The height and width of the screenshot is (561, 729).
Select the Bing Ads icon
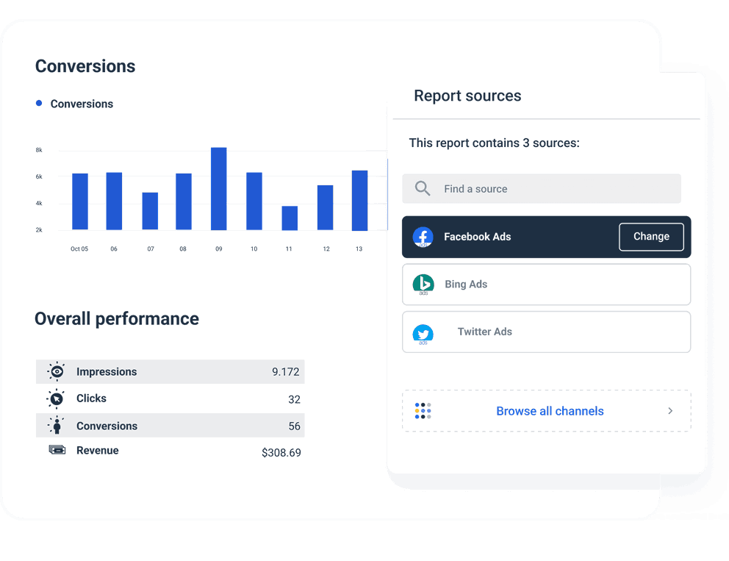(423, 285)
